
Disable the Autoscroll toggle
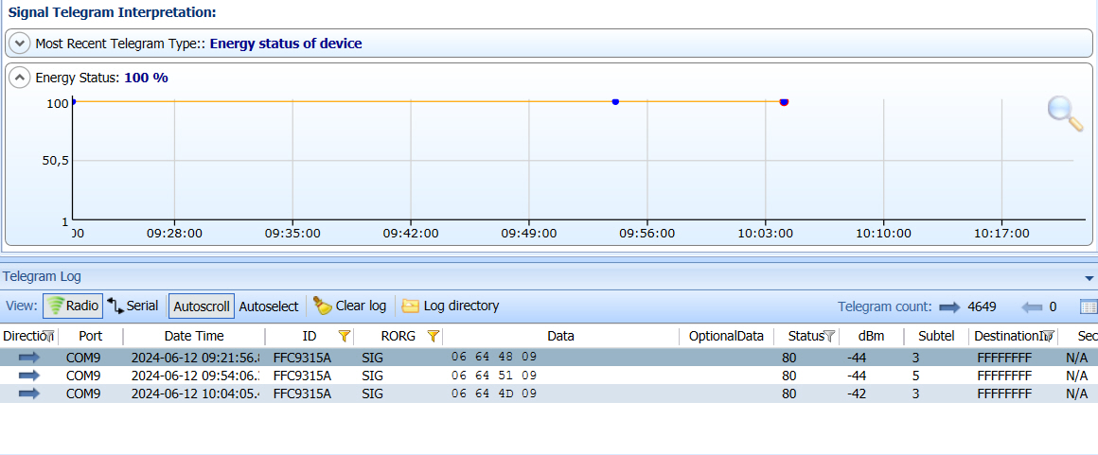pos(201,306)
